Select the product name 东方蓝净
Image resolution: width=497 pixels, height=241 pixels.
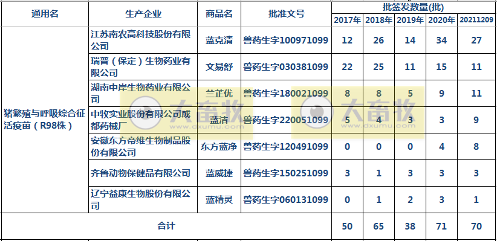(x=219, y=147)
